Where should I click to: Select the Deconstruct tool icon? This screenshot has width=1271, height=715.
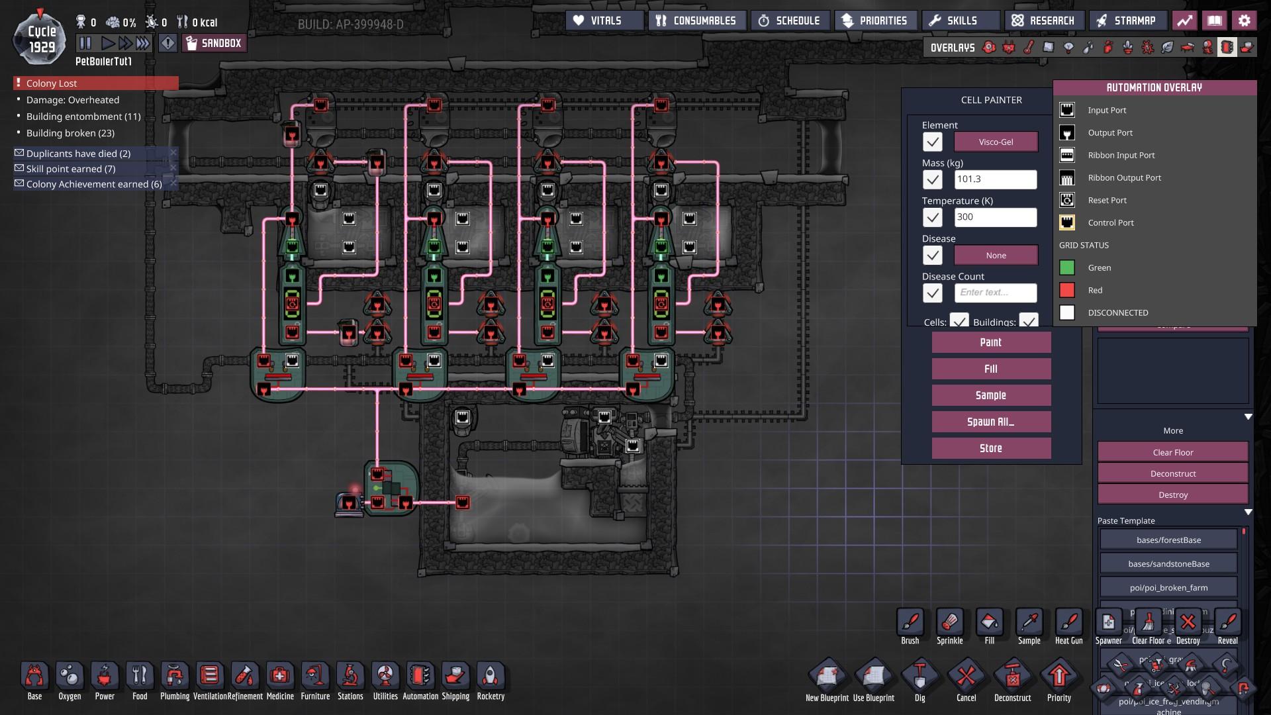(x=1012, y=677)
